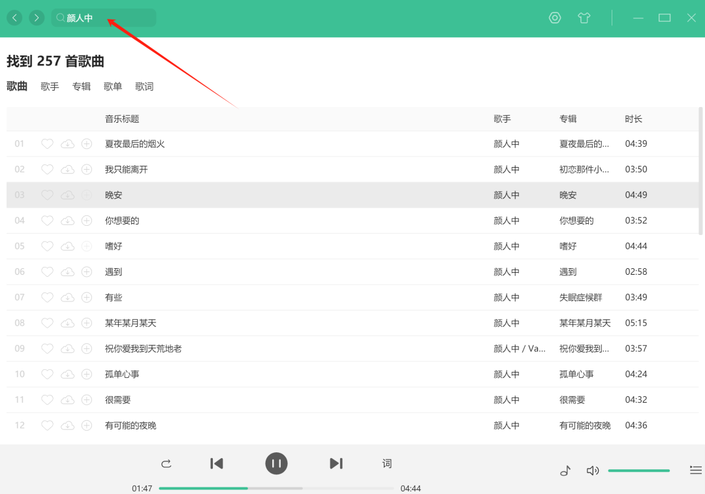This screenshot has width=705, height=494.
Task: Download the song 我只能离开
Action: 67,169
